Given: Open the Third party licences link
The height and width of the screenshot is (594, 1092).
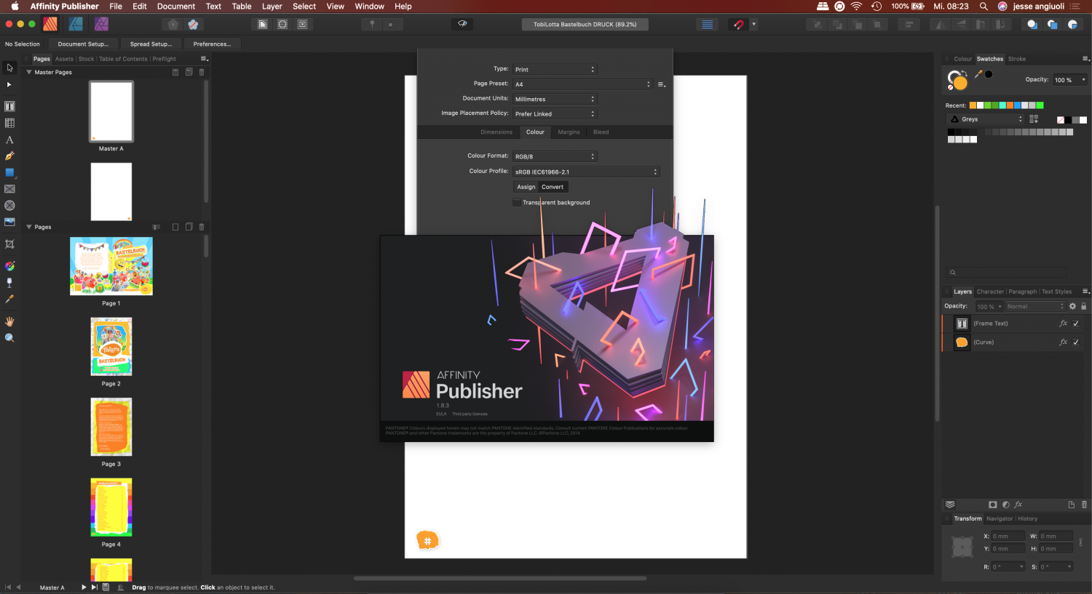Looking at the screenshot, I should [x=470, y=414].
